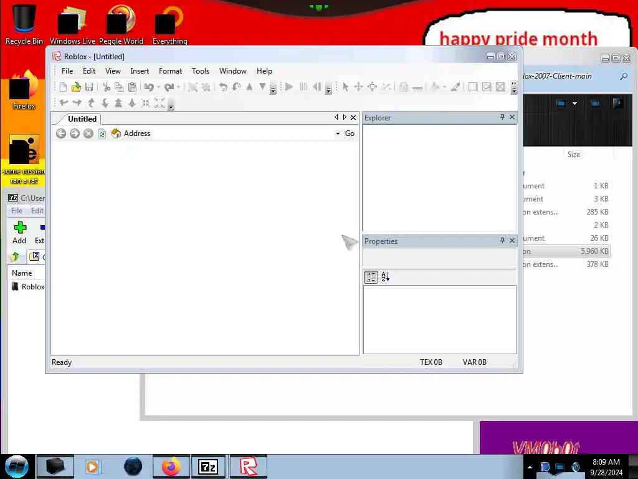
Task: Open the Tools menu
Action: coord(201,71)
